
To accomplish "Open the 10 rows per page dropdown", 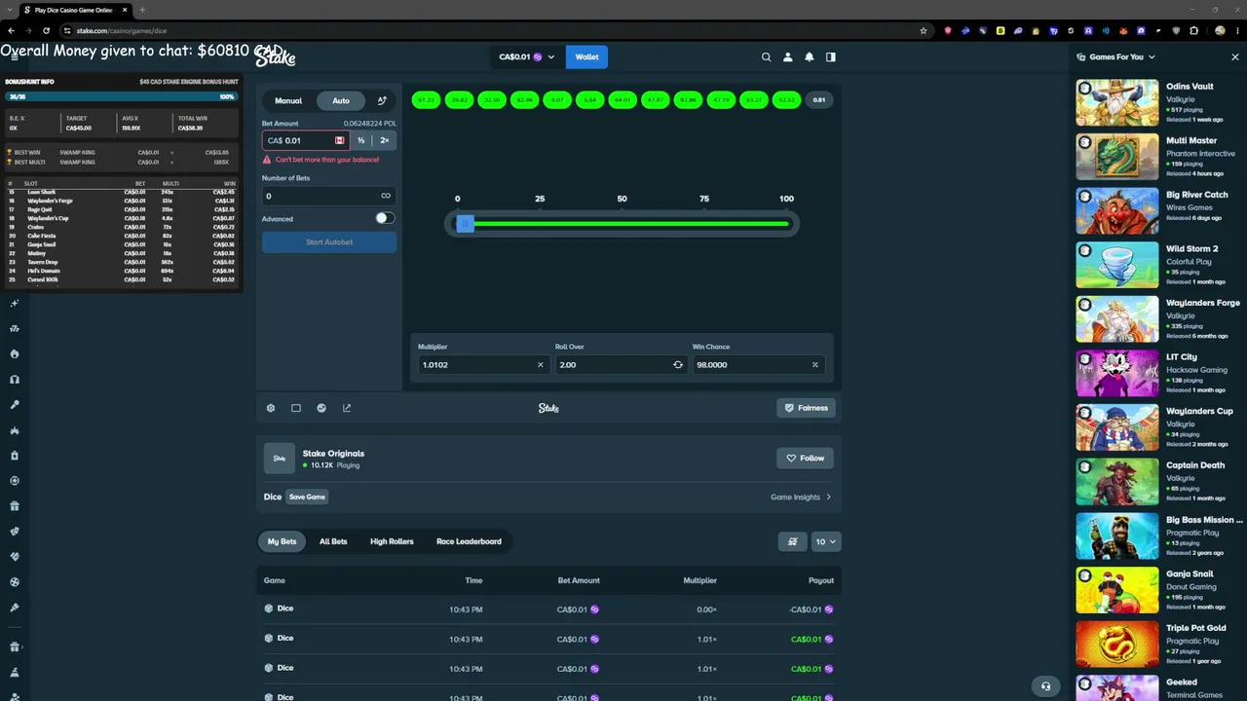I will (826, 541).
